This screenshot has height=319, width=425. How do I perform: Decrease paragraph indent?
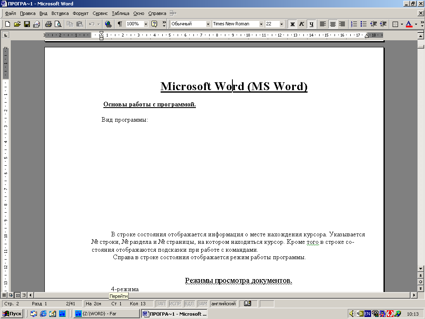coord(374,24)
